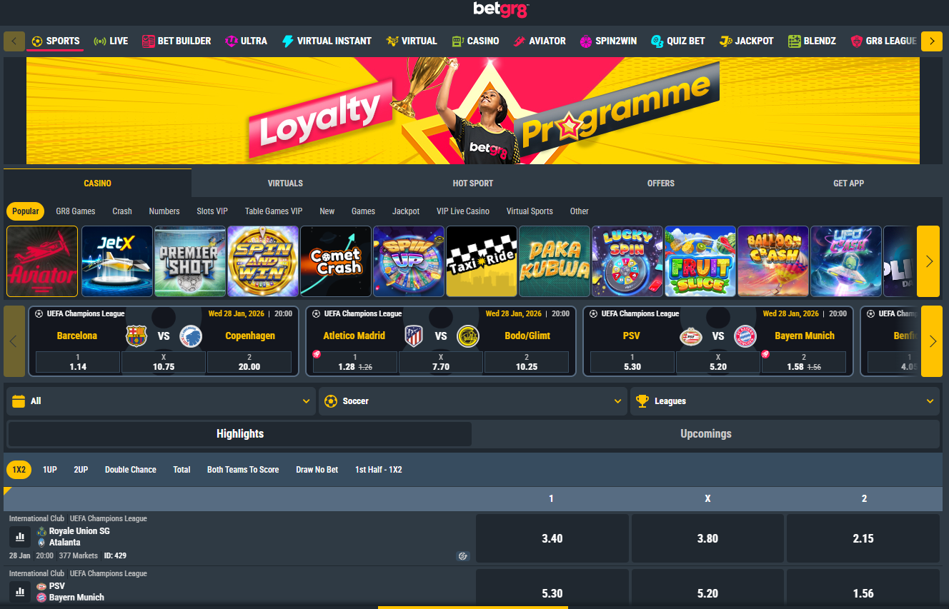Viewport: 949px width, 609px height.
Task: Open Quiz Bet
Action: [678, 41]
